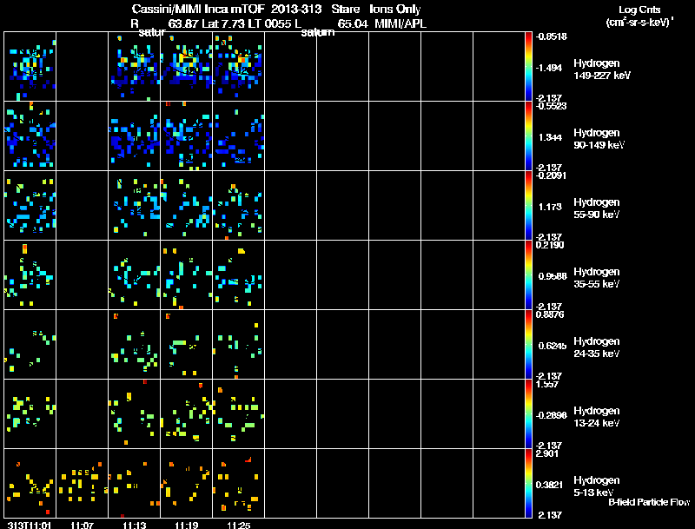Click the Hydrogen 55-90 keV color bar
This screenshot has width=695, height=529.
click(528, 206)
